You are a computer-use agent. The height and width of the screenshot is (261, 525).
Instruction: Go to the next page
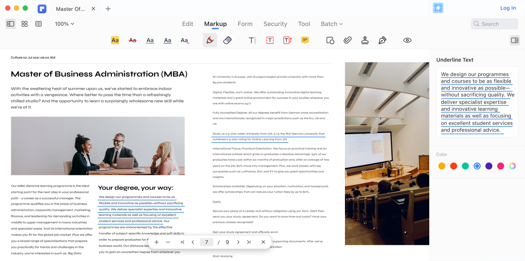(x=238, y=242)
